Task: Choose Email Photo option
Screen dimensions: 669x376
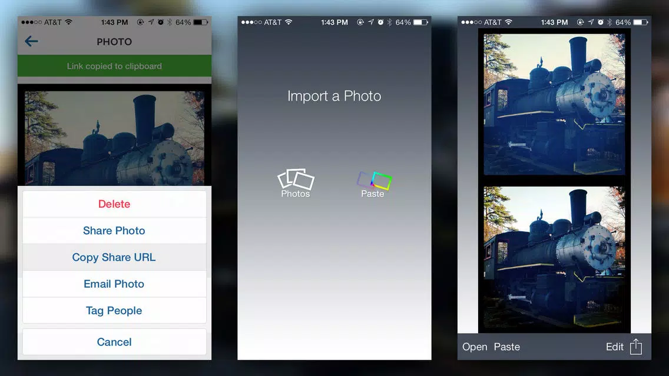Action: click(114, 284)
